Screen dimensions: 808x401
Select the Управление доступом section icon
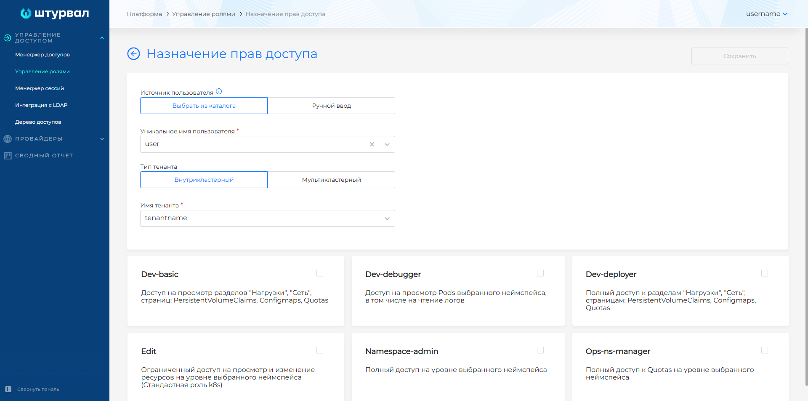(7, 38)
